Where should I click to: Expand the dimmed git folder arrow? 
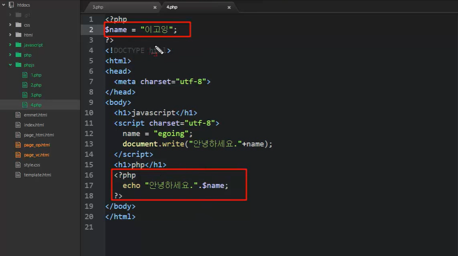[x=10, y=15]
